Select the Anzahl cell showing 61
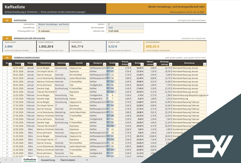This screenshot has width=241, height=163. (112, 92)
